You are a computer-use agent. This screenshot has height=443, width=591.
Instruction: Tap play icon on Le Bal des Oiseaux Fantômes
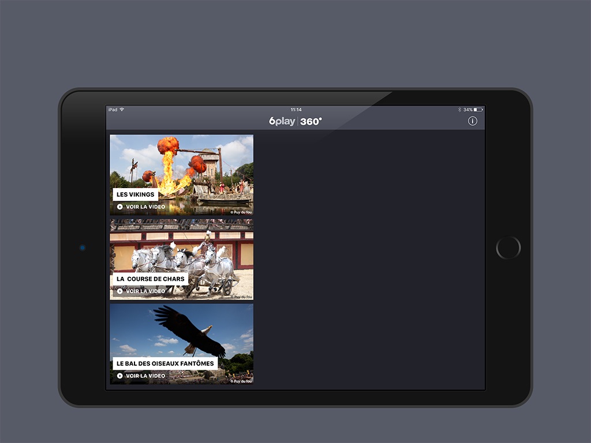pyautogui.click(x=120, y=376)
